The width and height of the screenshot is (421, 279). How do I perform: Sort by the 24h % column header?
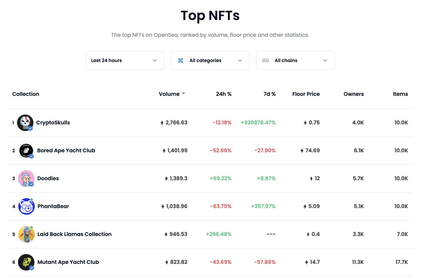click(x=223, y=94)
